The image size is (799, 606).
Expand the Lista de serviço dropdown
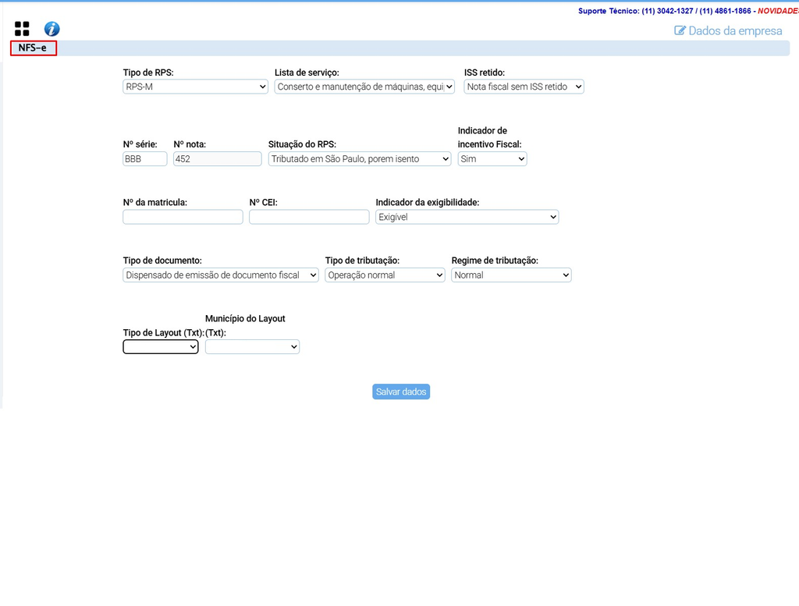364,87
